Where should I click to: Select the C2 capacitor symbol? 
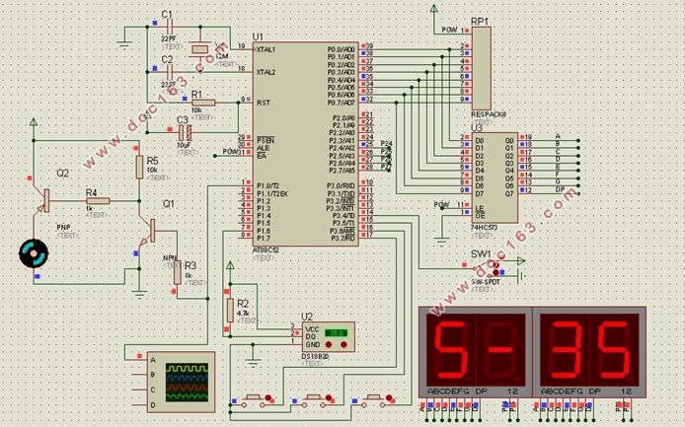click(170, 72)
